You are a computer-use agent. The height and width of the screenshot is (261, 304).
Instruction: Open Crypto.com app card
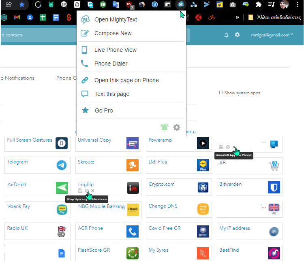pyautogui.click(x=179, y=187)
